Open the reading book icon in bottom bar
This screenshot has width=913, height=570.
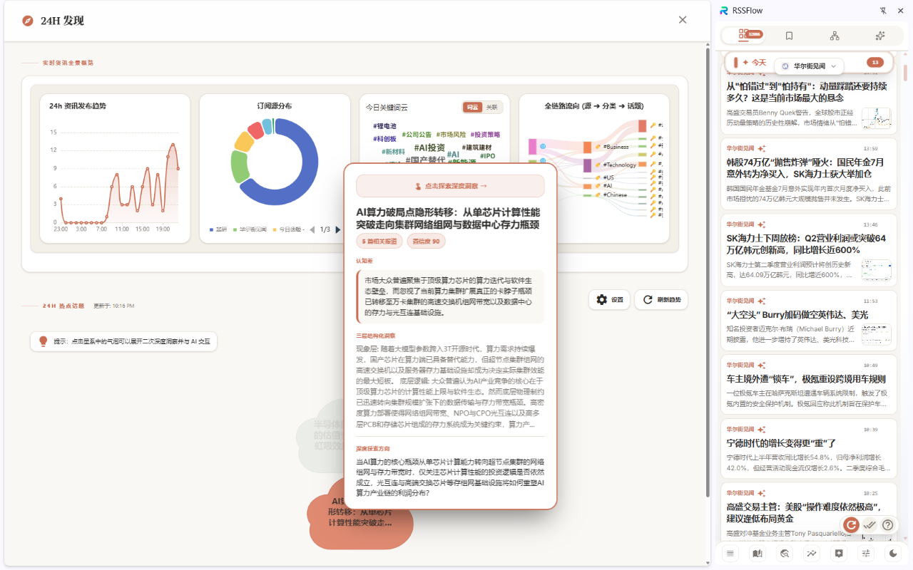pos(758,553)
